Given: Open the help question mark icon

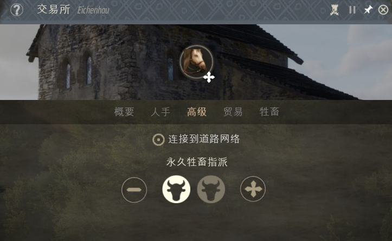Looking at the screenshot, I should [17, 10].
